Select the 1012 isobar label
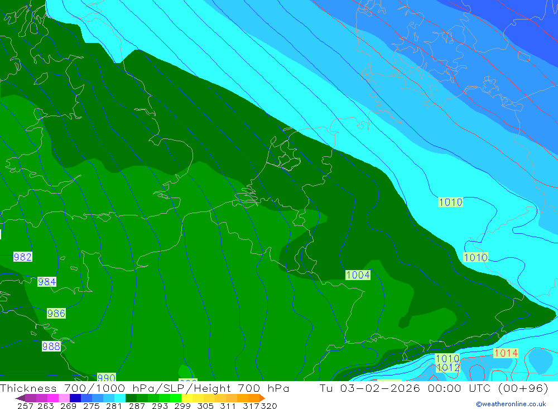This screenshot has height=409, width=558. tap(448, 368)
